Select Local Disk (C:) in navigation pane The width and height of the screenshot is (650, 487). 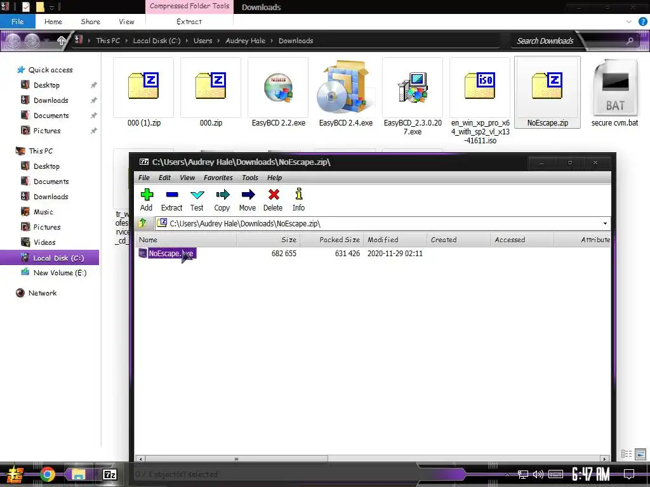(x=50, y=257)
